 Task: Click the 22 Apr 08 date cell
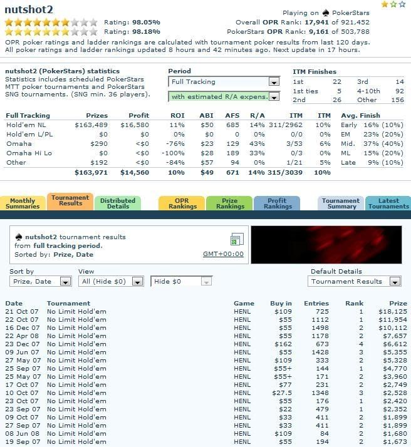(22, 336)
